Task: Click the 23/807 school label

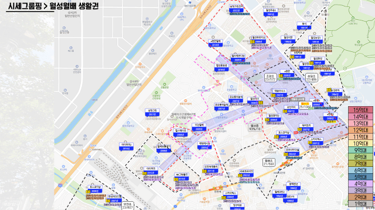Action: pyautogui.click(x=128, y=206)
